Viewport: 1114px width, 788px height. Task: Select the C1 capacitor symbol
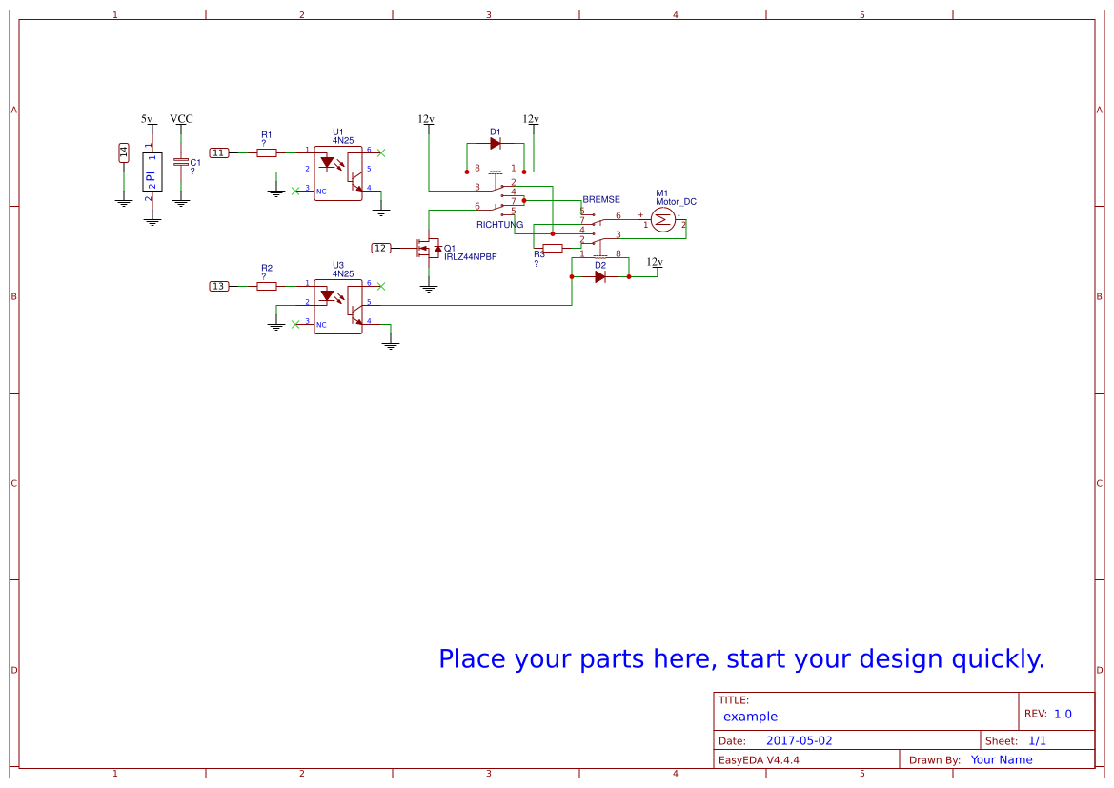tap(181, 162)
